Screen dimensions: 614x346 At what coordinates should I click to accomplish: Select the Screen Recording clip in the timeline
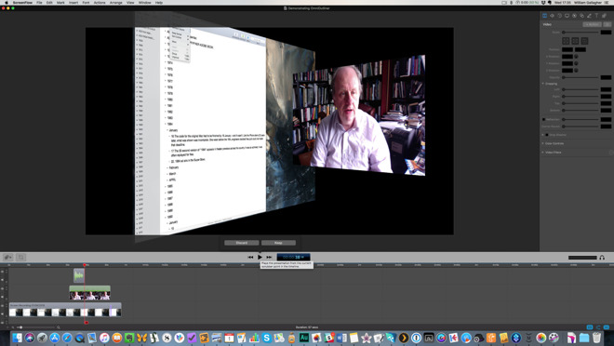pyautogui.click(x=65, y=310)
